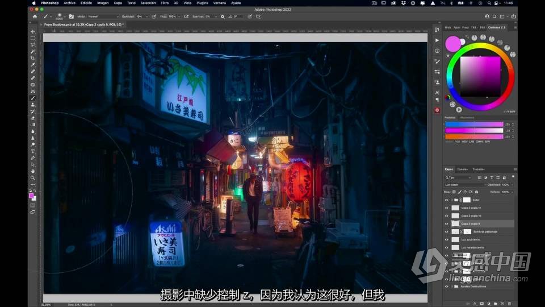The height and width of the screenshot is (307, 545).
Task: Hide layer Capa 2 copia 11
Action: click(x=447, y=208)
